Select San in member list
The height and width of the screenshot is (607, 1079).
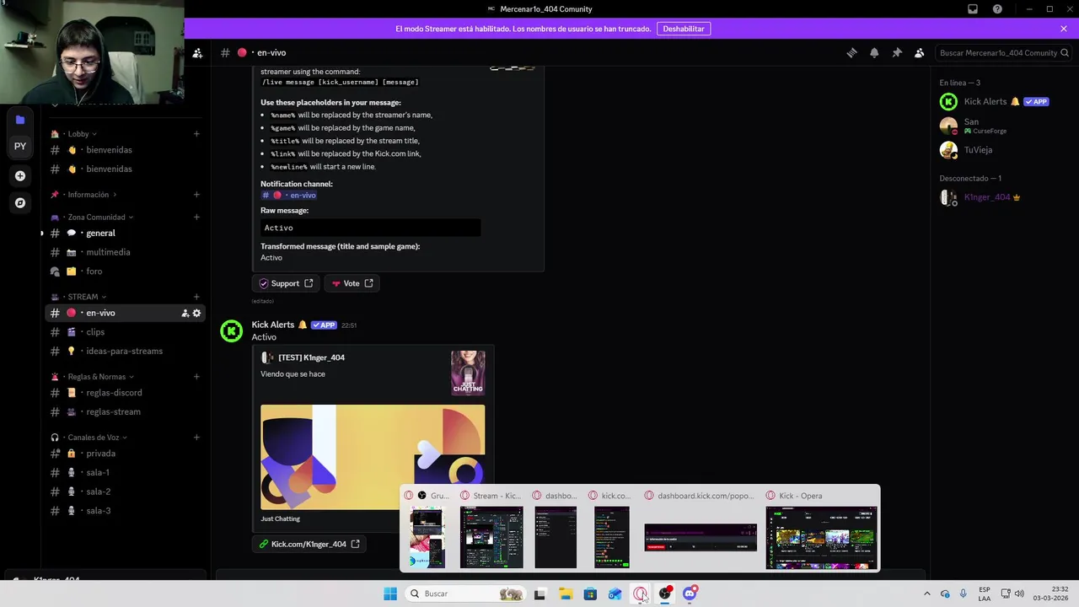click(999, 126)
